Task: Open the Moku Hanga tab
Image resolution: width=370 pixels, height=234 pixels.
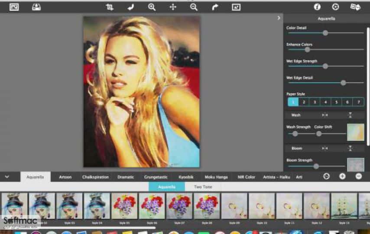Action: pyautogui.click(x=216, y=177)
